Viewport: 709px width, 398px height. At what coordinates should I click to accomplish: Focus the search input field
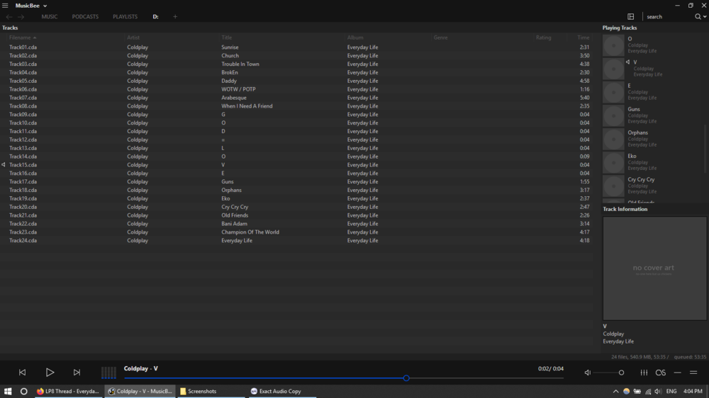tap(669, 17)
